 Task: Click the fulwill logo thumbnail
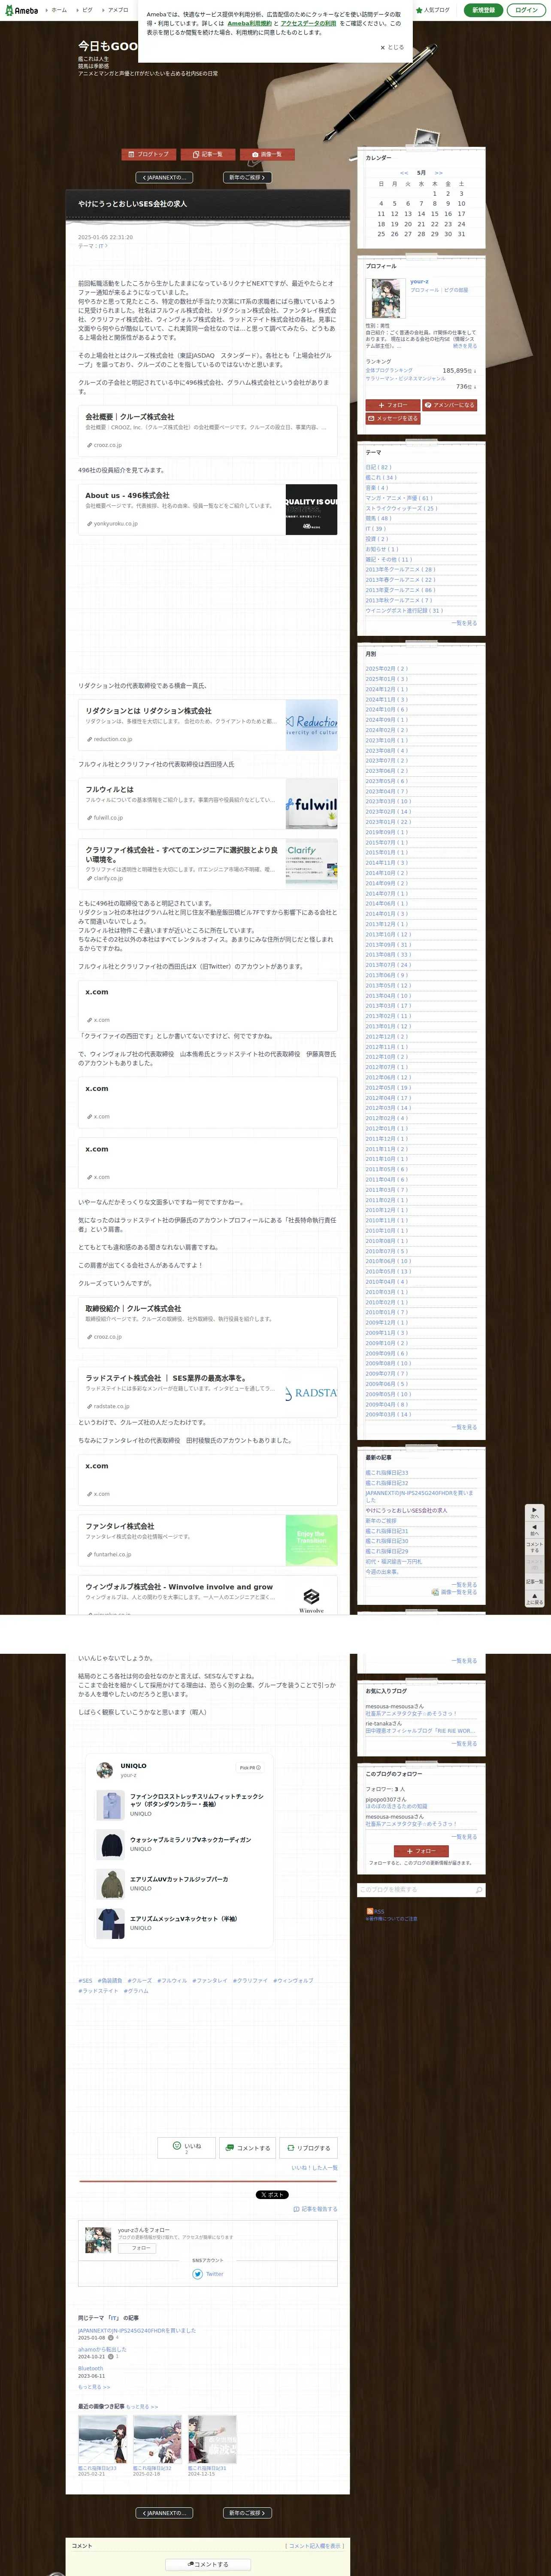(x=311, y=804)
